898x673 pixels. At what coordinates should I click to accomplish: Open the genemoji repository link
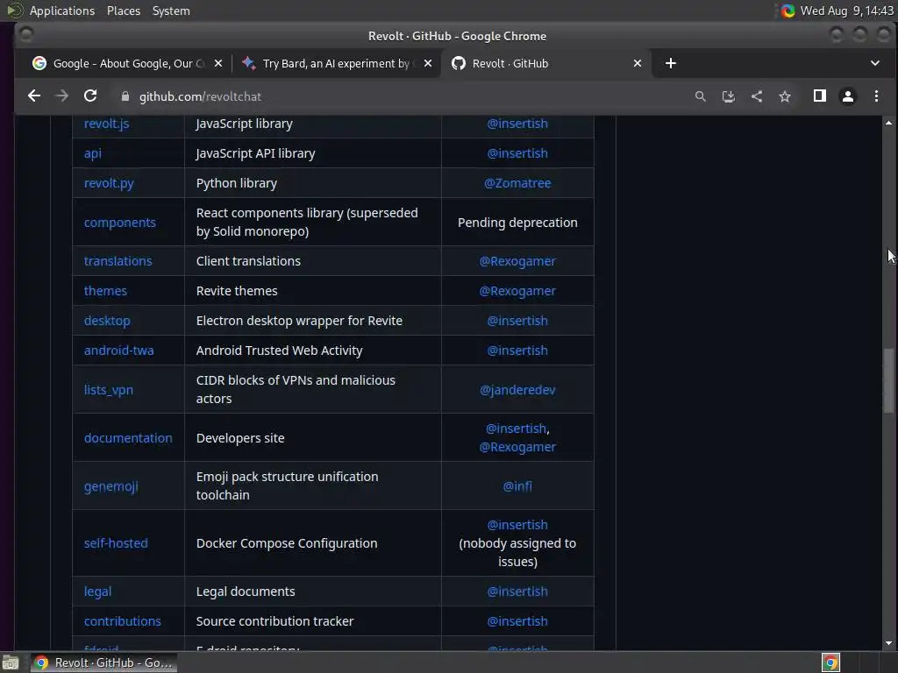(x=111, y=486)
